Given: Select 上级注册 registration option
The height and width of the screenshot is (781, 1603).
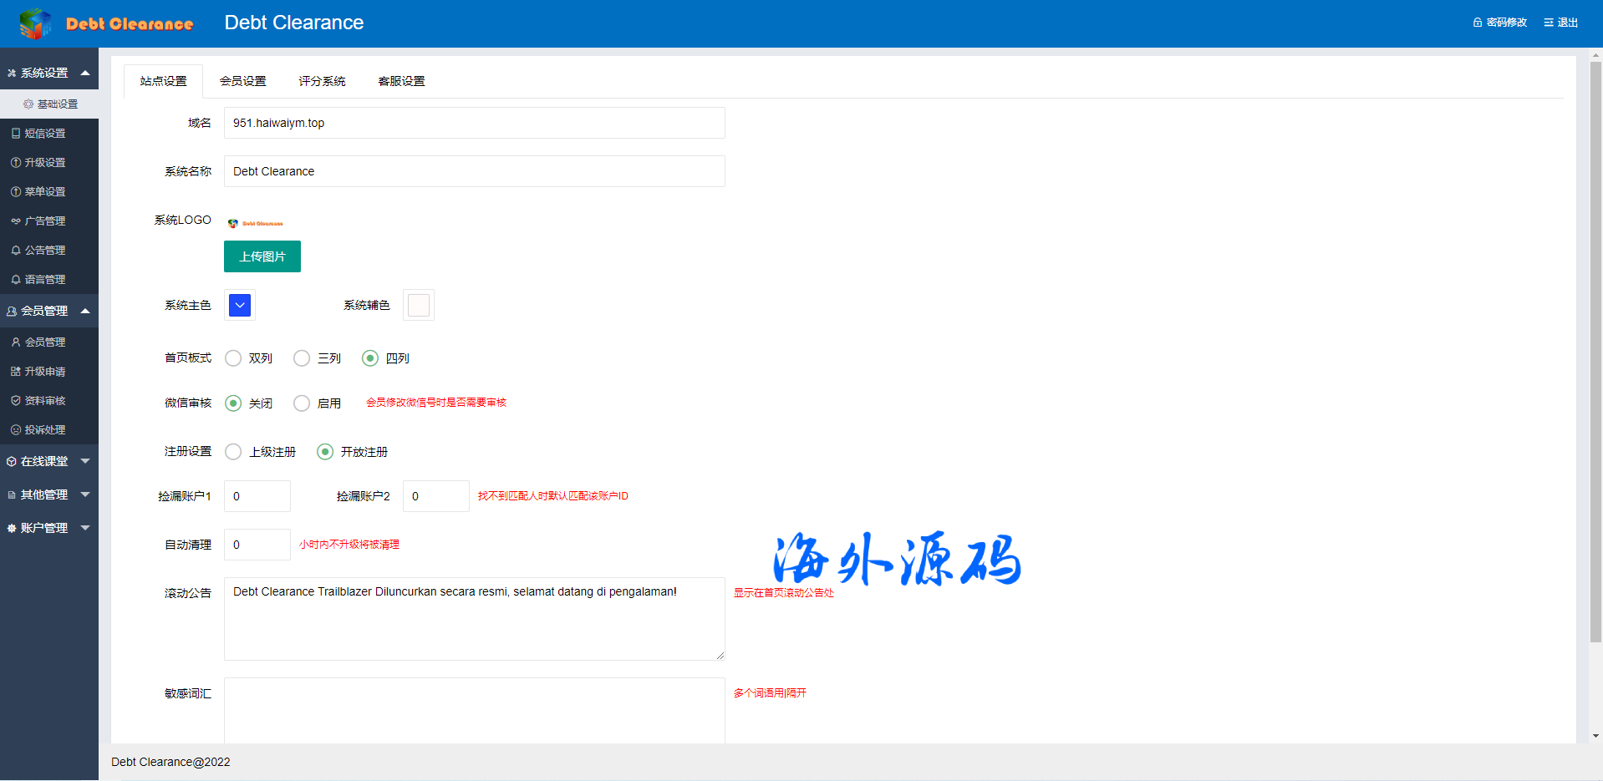Looking at the screenshot, I should 233,452.
